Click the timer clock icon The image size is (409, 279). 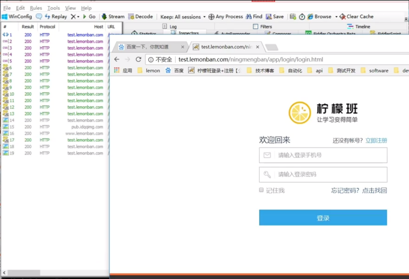pyautogui.click(x=302, y=17)
